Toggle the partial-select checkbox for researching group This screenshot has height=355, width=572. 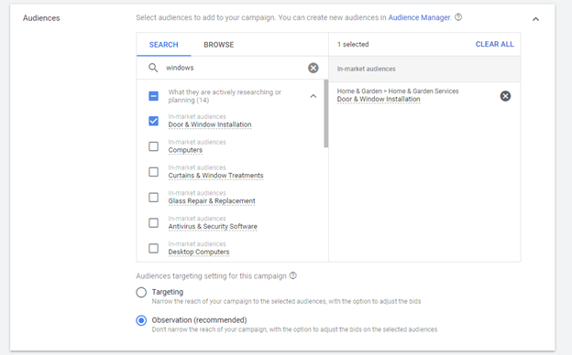(154, 96)
